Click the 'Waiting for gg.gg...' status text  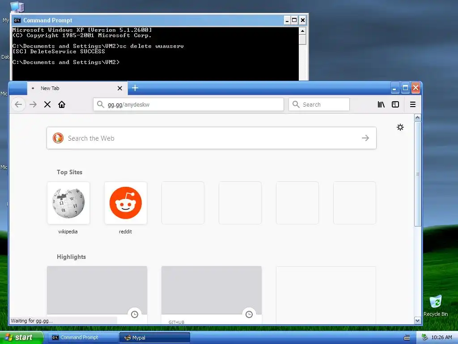(x=32, y=321)
